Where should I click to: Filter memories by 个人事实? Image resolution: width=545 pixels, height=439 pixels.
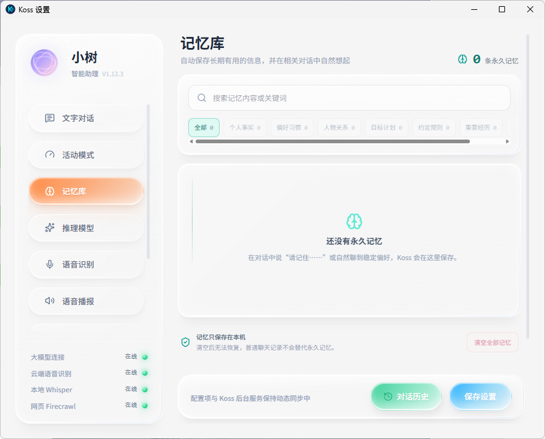pos(245,127)
